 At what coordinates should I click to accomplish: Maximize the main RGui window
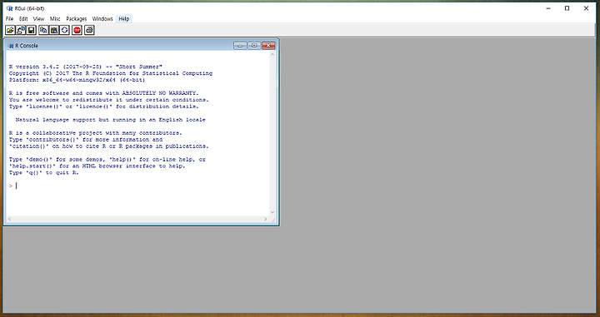tap(567, 8)
